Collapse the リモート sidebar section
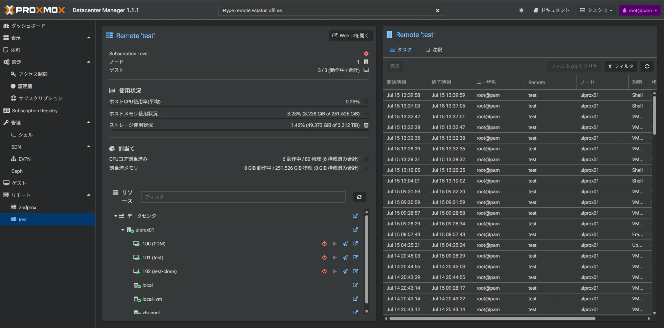This screenshot has width=664, height=328. point(89,195)
